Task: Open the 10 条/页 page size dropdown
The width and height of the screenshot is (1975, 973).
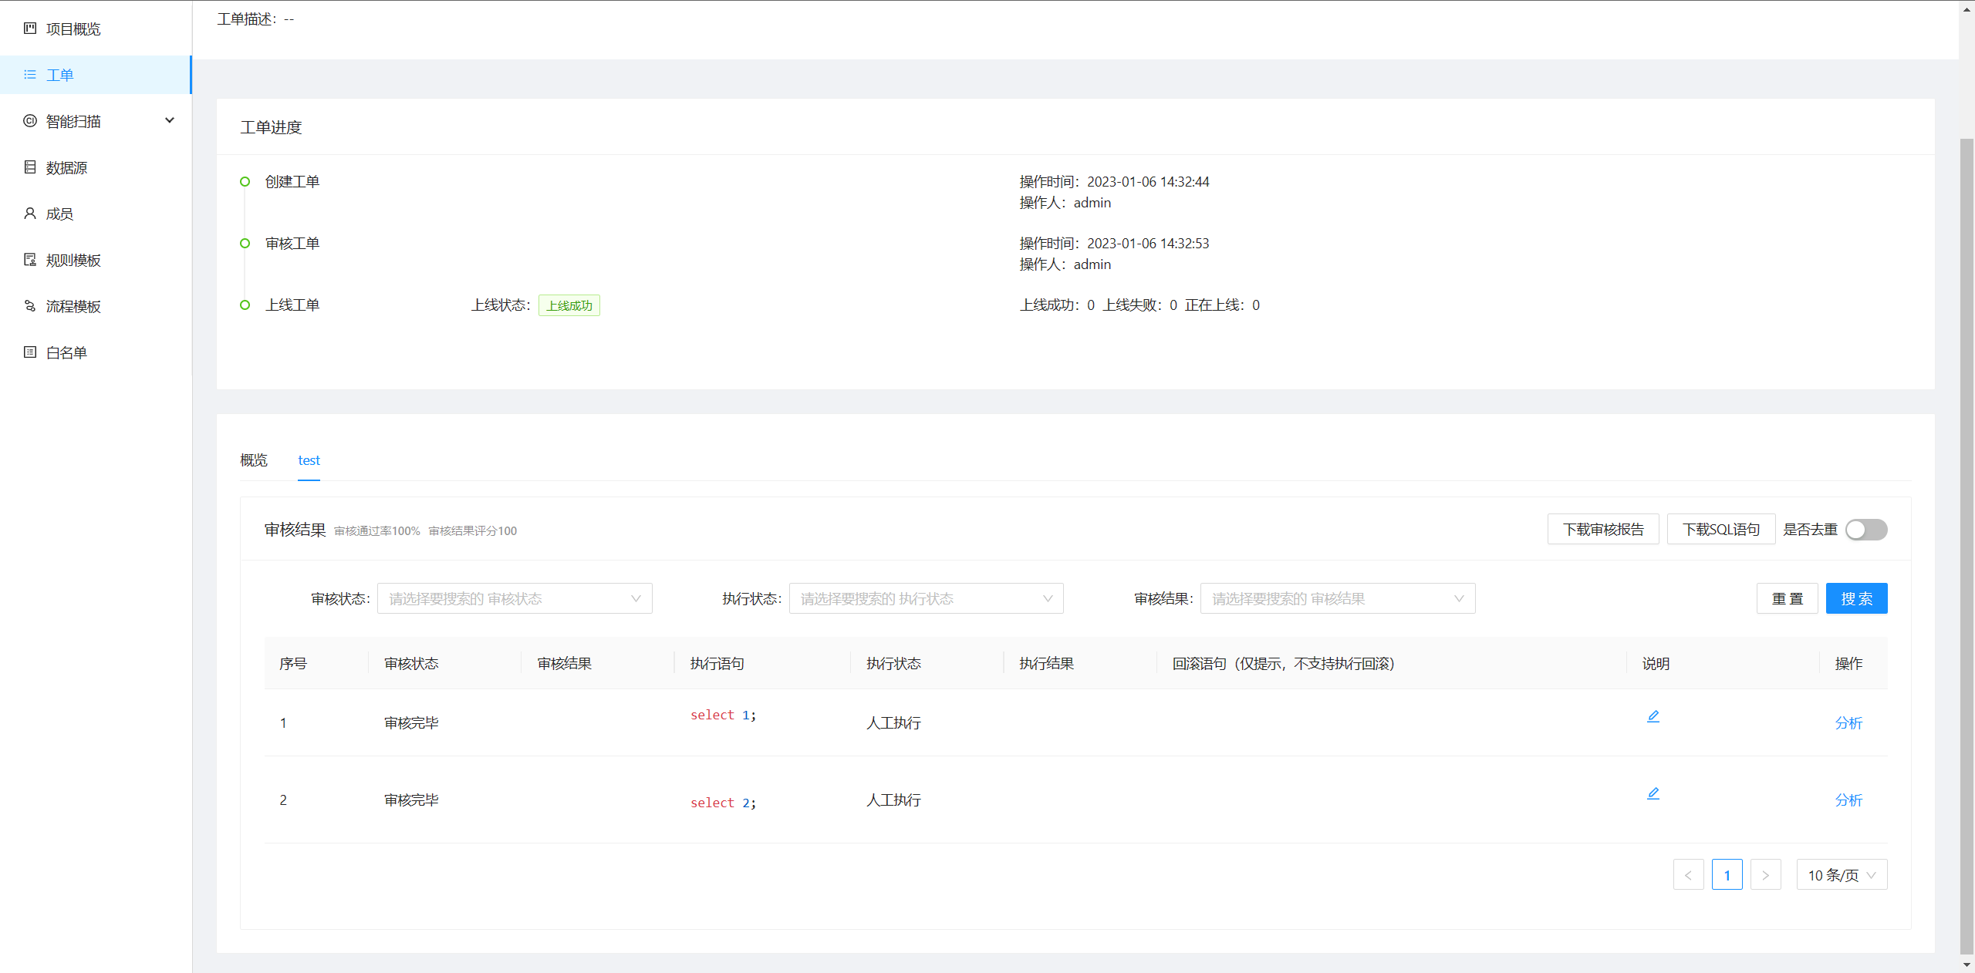Action: [x=1842, y=875]
